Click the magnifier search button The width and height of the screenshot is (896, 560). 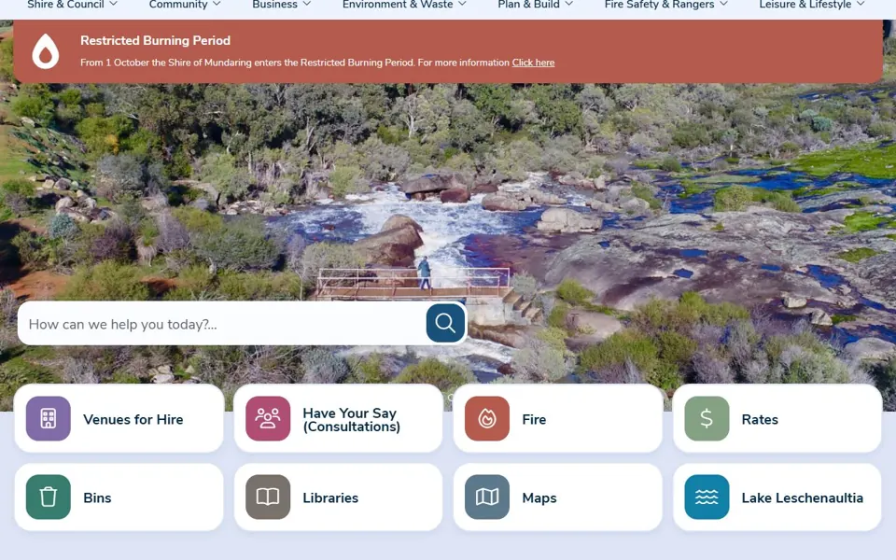[x=445, y=323]
